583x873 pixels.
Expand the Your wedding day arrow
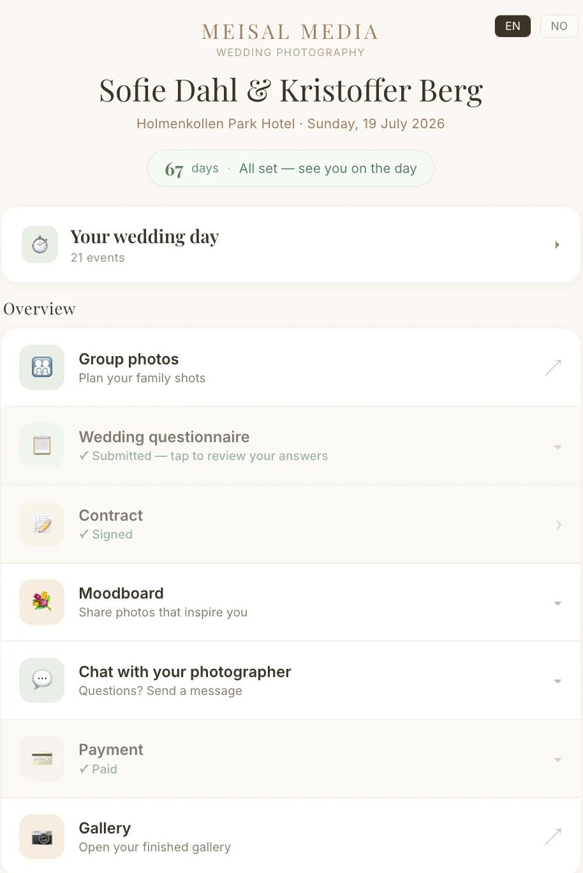tap(557, 245)
